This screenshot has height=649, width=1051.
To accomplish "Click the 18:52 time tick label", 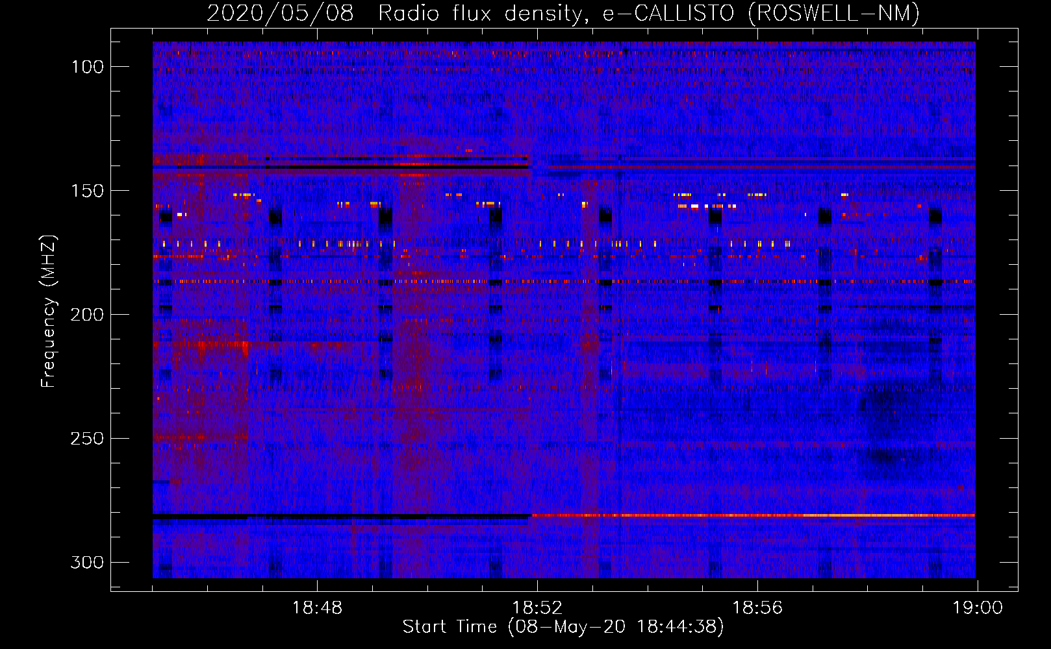I will click(537, 608).
